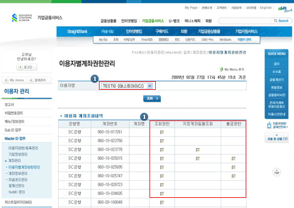Open the 기업금융상품몰 tab
Image resolution: width=294 pixels, height=208 pixels.
click(209, 31)
